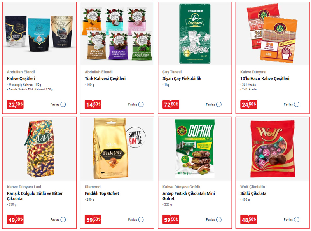
Task: Open the Gofrik Mini wafer package image
Action: (195, 149)
